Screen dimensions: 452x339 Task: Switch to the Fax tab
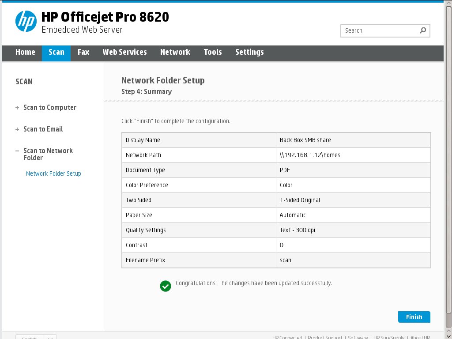[83, 52]
